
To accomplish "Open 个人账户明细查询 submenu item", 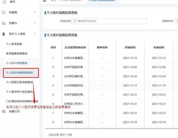I will tap(17, 63).
